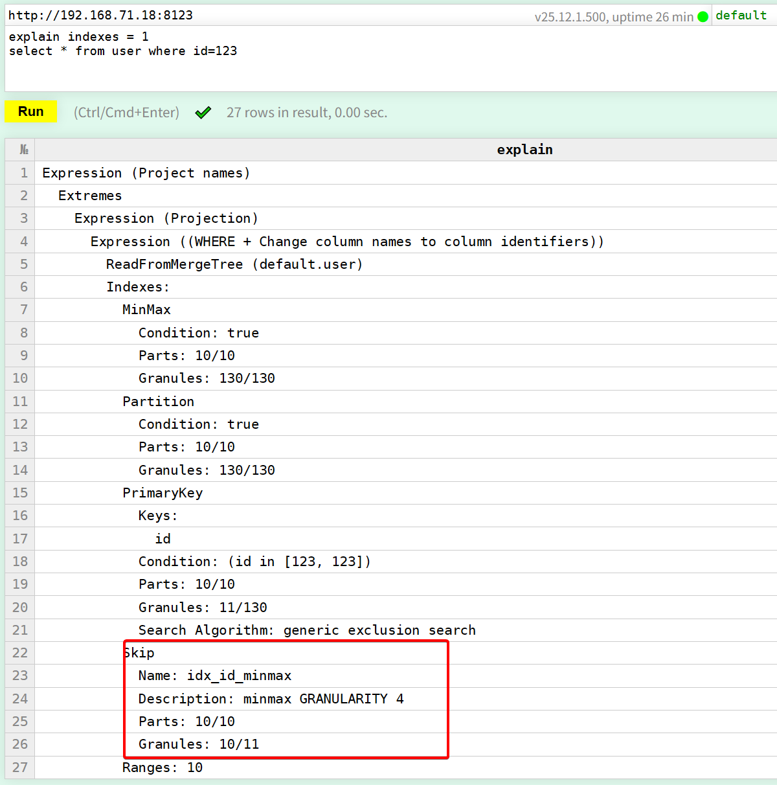Click the 'Ranges: 10' last row
Image resolution: width=777 pixels, height=785 pixels.
click(163, 768)
